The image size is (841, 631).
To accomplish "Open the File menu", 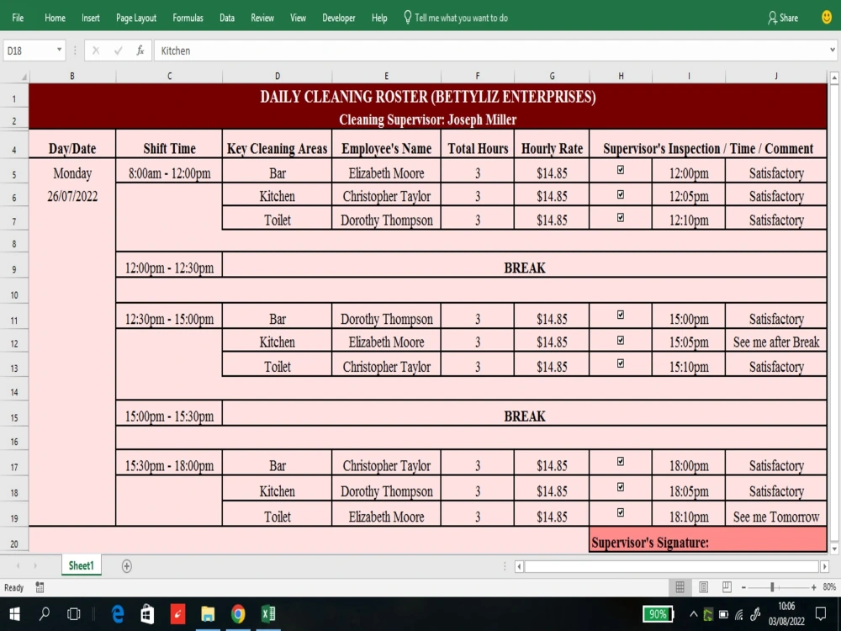I will (18, 18).
